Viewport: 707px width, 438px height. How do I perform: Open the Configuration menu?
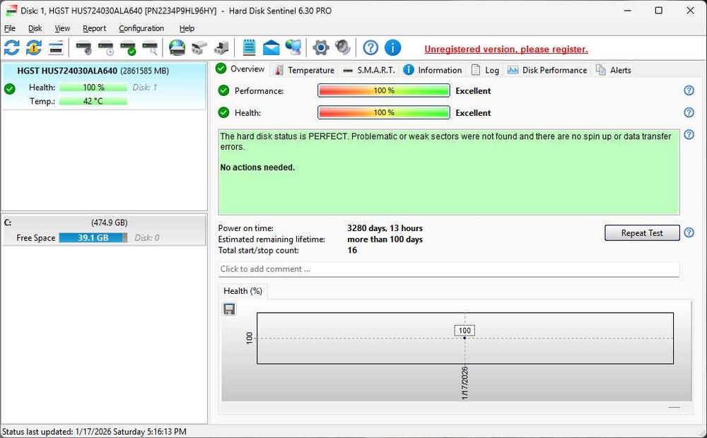(x=141, y=28)
